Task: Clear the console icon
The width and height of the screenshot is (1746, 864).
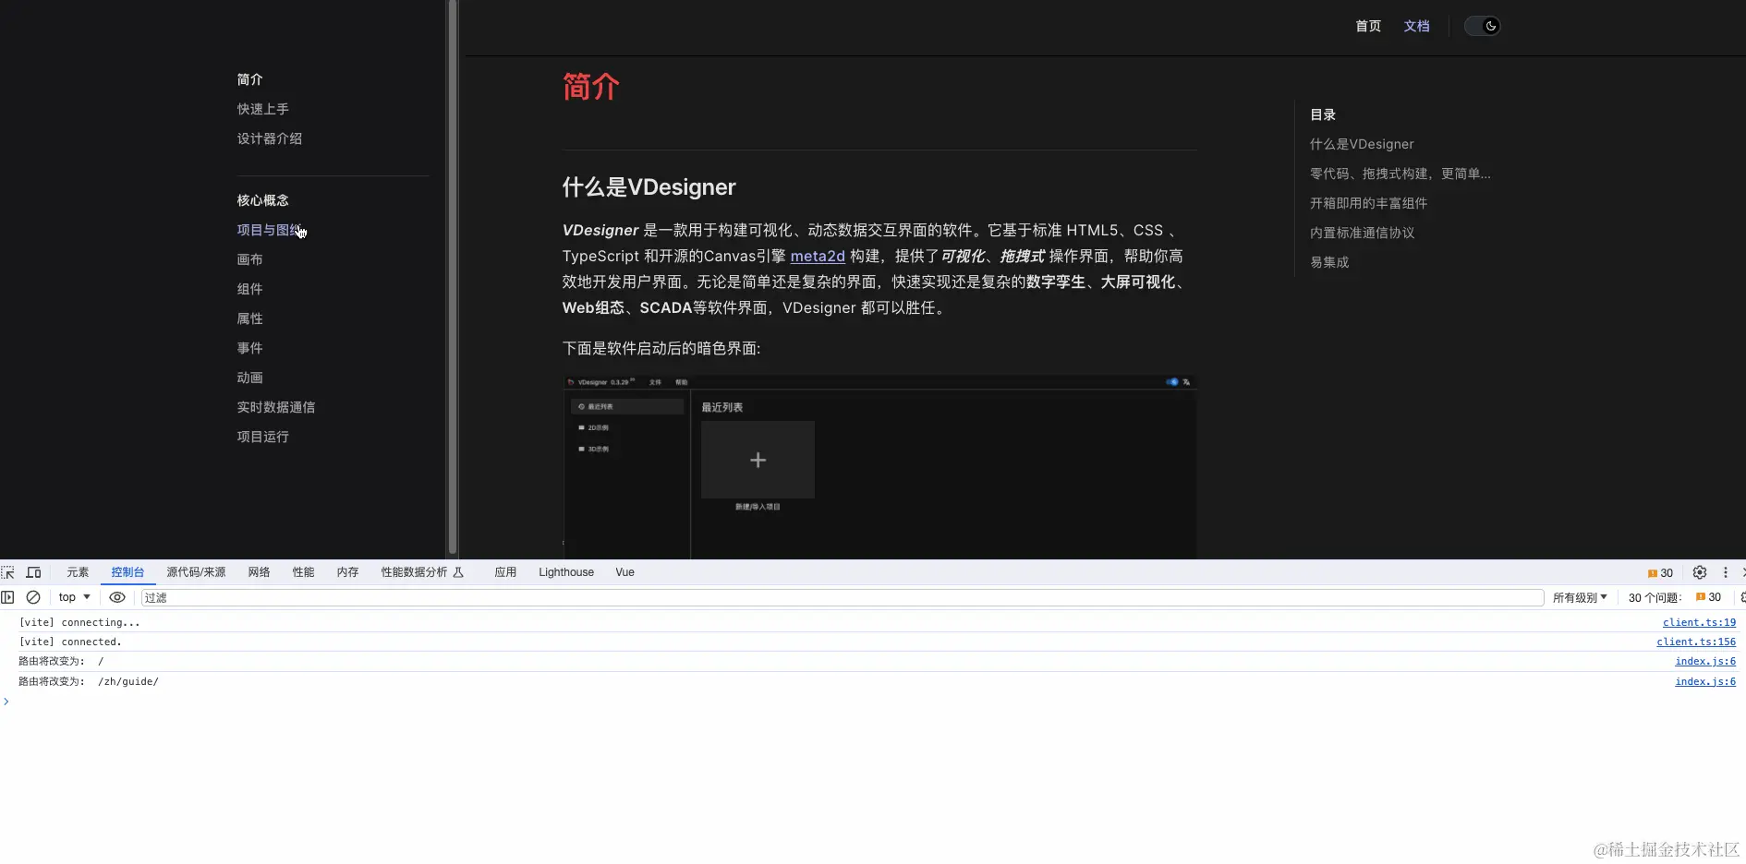Action: (x=33, y=597)
